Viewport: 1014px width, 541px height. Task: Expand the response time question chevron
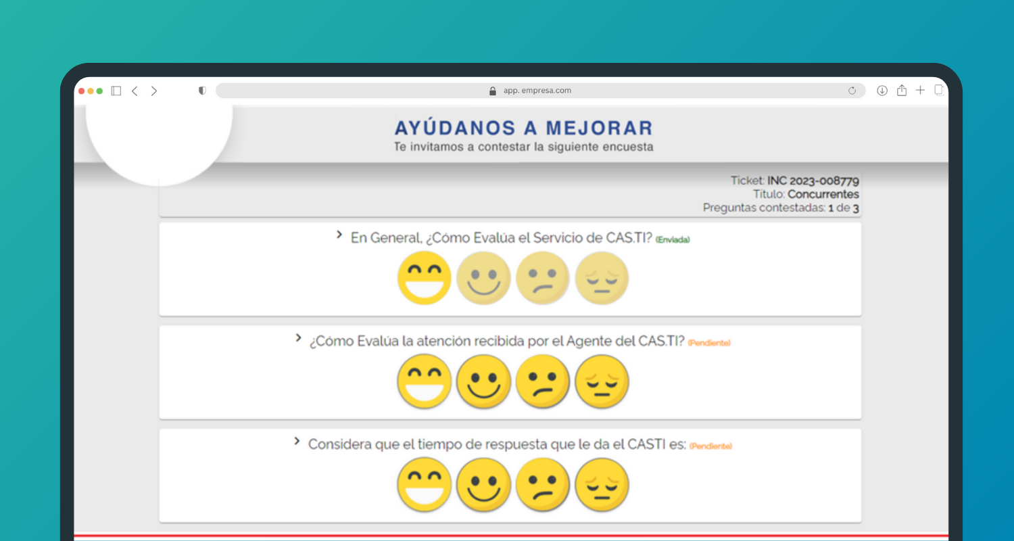coord(297,441)
